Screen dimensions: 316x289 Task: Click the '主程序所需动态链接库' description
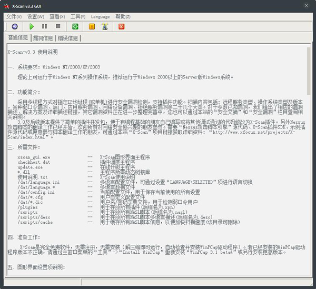(125, 172)
